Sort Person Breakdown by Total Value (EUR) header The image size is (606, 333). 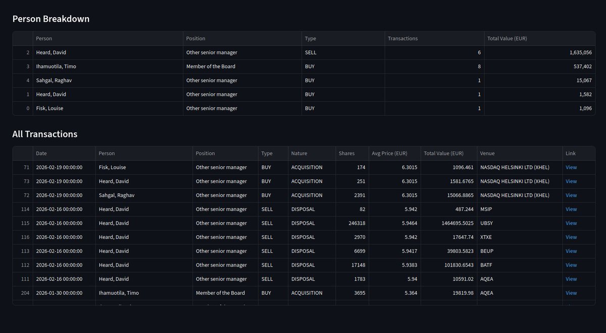point(539,38)
